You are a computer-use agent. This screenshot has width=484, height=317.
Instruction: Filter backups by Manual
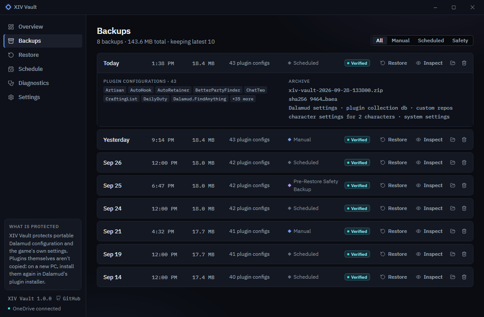coord(400,41)
